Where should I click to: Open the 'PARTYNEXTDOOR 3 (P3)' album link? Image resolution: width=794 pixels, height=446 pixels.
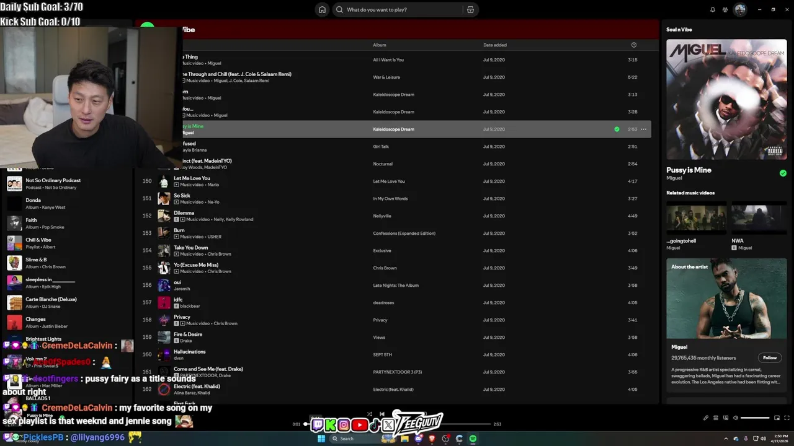click(x=397, y=372)
